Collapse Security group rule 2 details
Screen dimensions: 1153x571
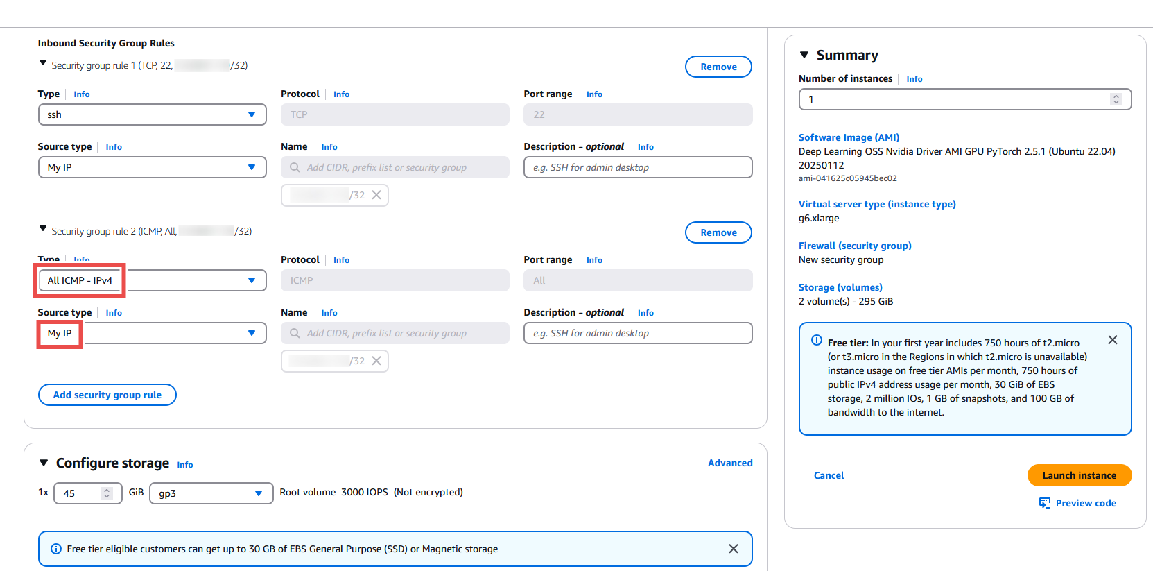[x=43, y=229]
